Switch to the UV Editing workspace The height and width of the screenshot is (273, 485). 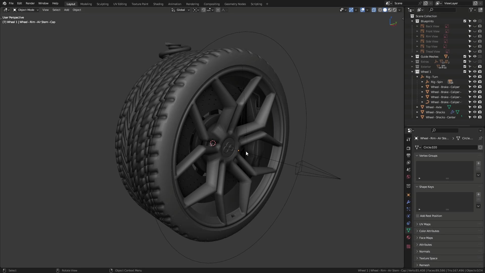(120, 4)
